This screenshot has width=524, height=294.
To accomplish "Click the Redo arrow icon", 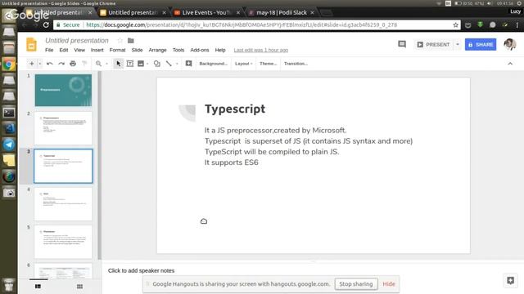I will tap(61, 64).
